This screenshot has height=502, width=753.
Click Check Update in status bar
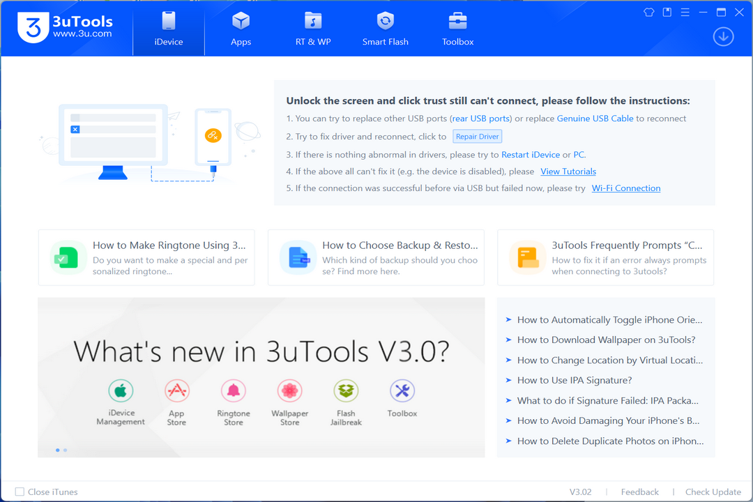pos(713,492)
